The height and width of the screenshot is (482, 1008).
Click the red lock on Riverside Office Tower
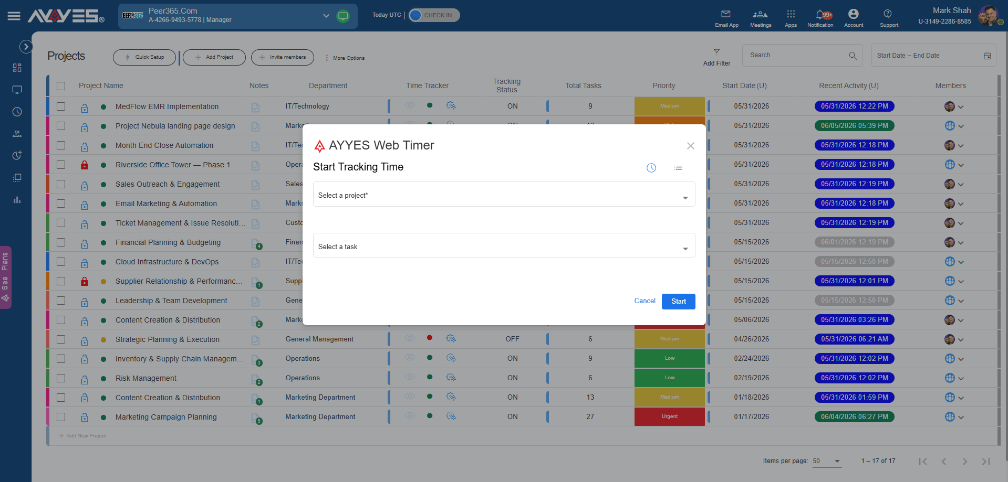(85, 165)
